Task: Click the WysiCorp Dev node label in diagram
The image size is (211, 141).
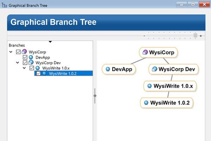Action: (x=177, y=69)
